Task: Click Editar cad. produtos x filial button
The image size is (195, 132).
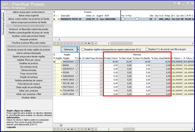Action: (x=29, y=94)
